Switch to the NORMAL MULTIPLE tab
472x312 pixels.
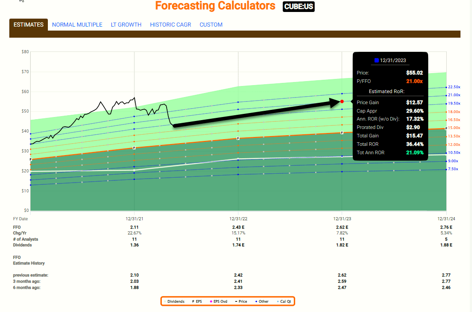point(77,25)
